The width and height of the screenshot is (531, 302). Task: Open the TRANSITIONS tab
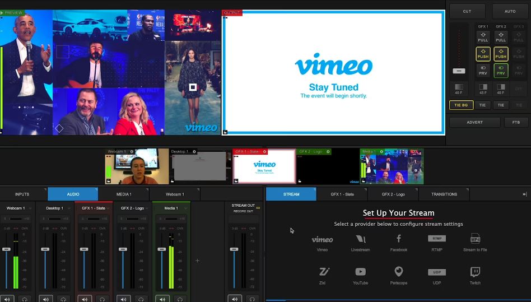[x=444, y=194]
